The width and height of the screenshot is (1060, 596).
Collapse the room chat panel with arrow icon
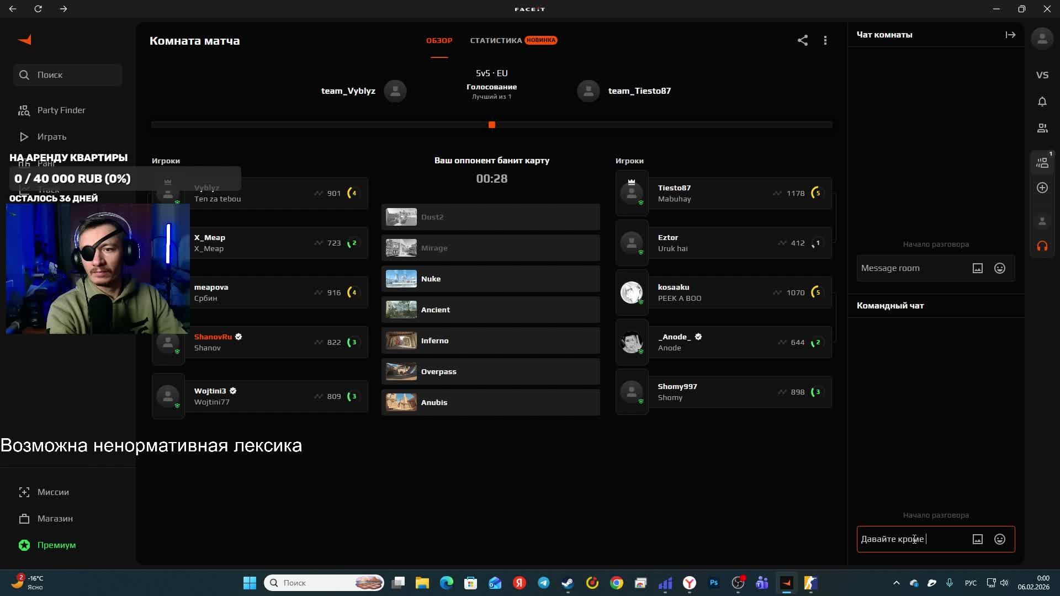coord(1010,35)
